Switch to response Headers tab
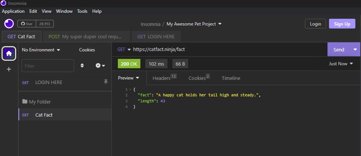 click(x=165, y=78)
